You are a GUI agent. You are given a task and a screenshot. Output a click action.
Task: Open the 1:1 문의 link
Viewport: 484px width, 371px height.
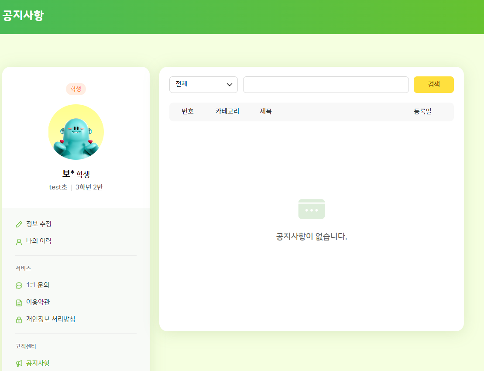pos(38,285)
